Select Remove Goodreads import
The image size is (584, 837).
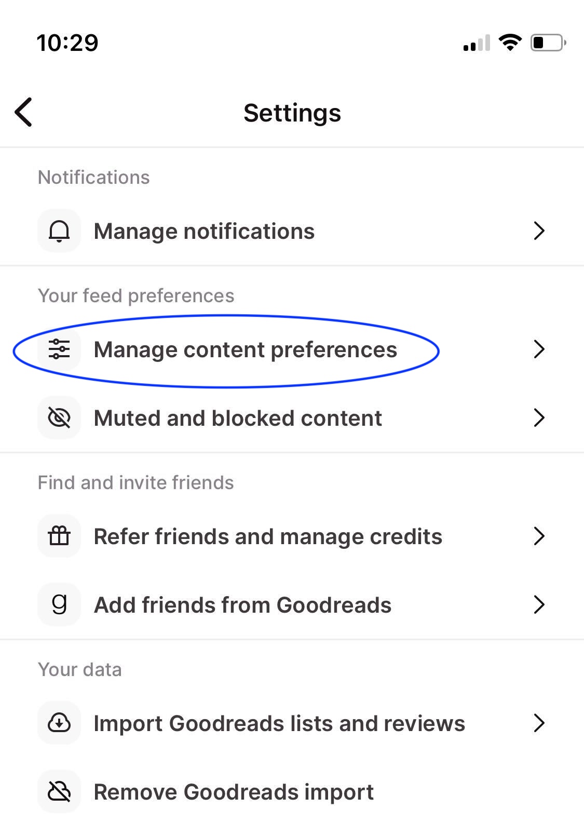(292, 792)
